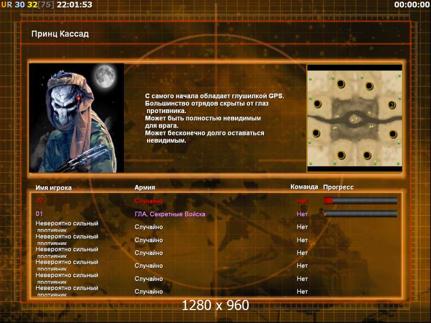Click the line 'Большинство отрядов скрыты от глаз'

point(207,103)
